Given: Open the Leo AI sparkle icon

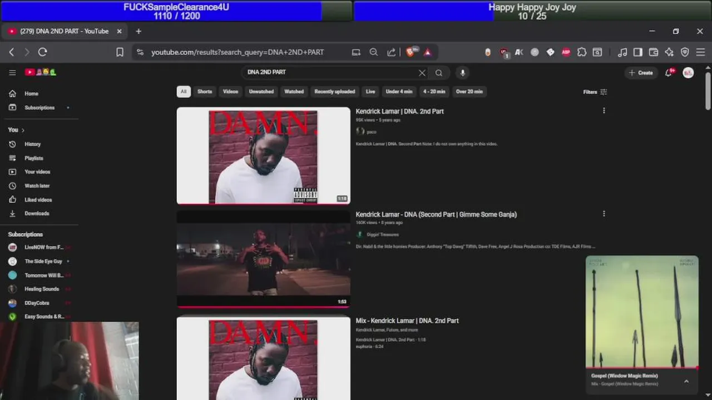Looking at the screenshot, I should point(669,52).
